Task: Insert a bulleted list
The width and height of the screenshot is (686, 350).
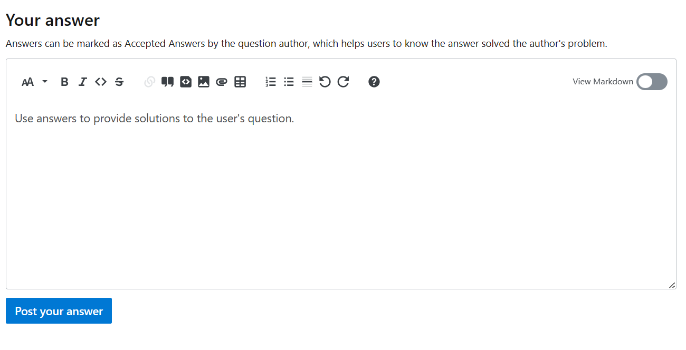Action: (x=289, y=82)
